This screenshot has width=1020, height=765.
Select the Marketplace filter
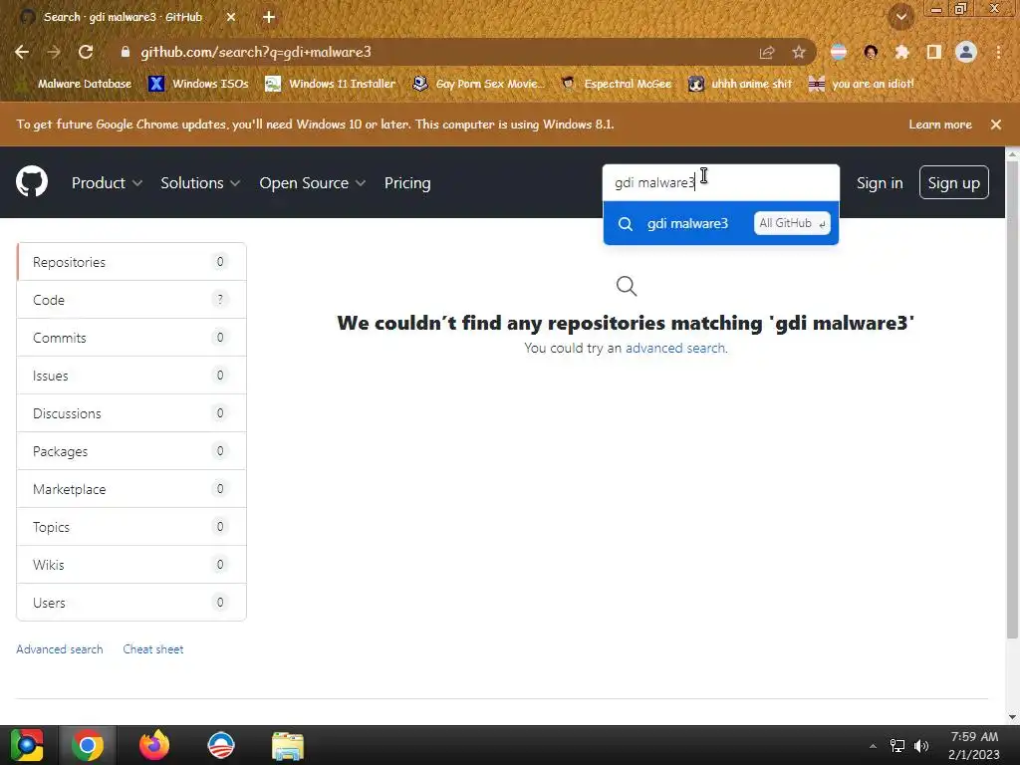click(x=131, y=488)
